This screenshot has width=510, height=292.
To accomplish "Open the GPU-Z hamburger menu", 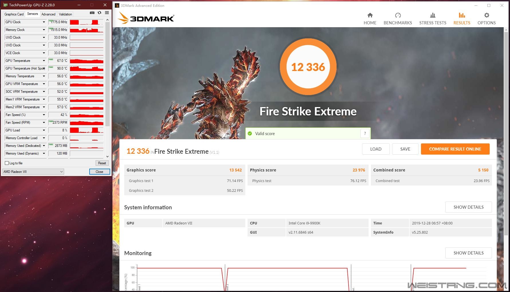I will click(107, 13).
